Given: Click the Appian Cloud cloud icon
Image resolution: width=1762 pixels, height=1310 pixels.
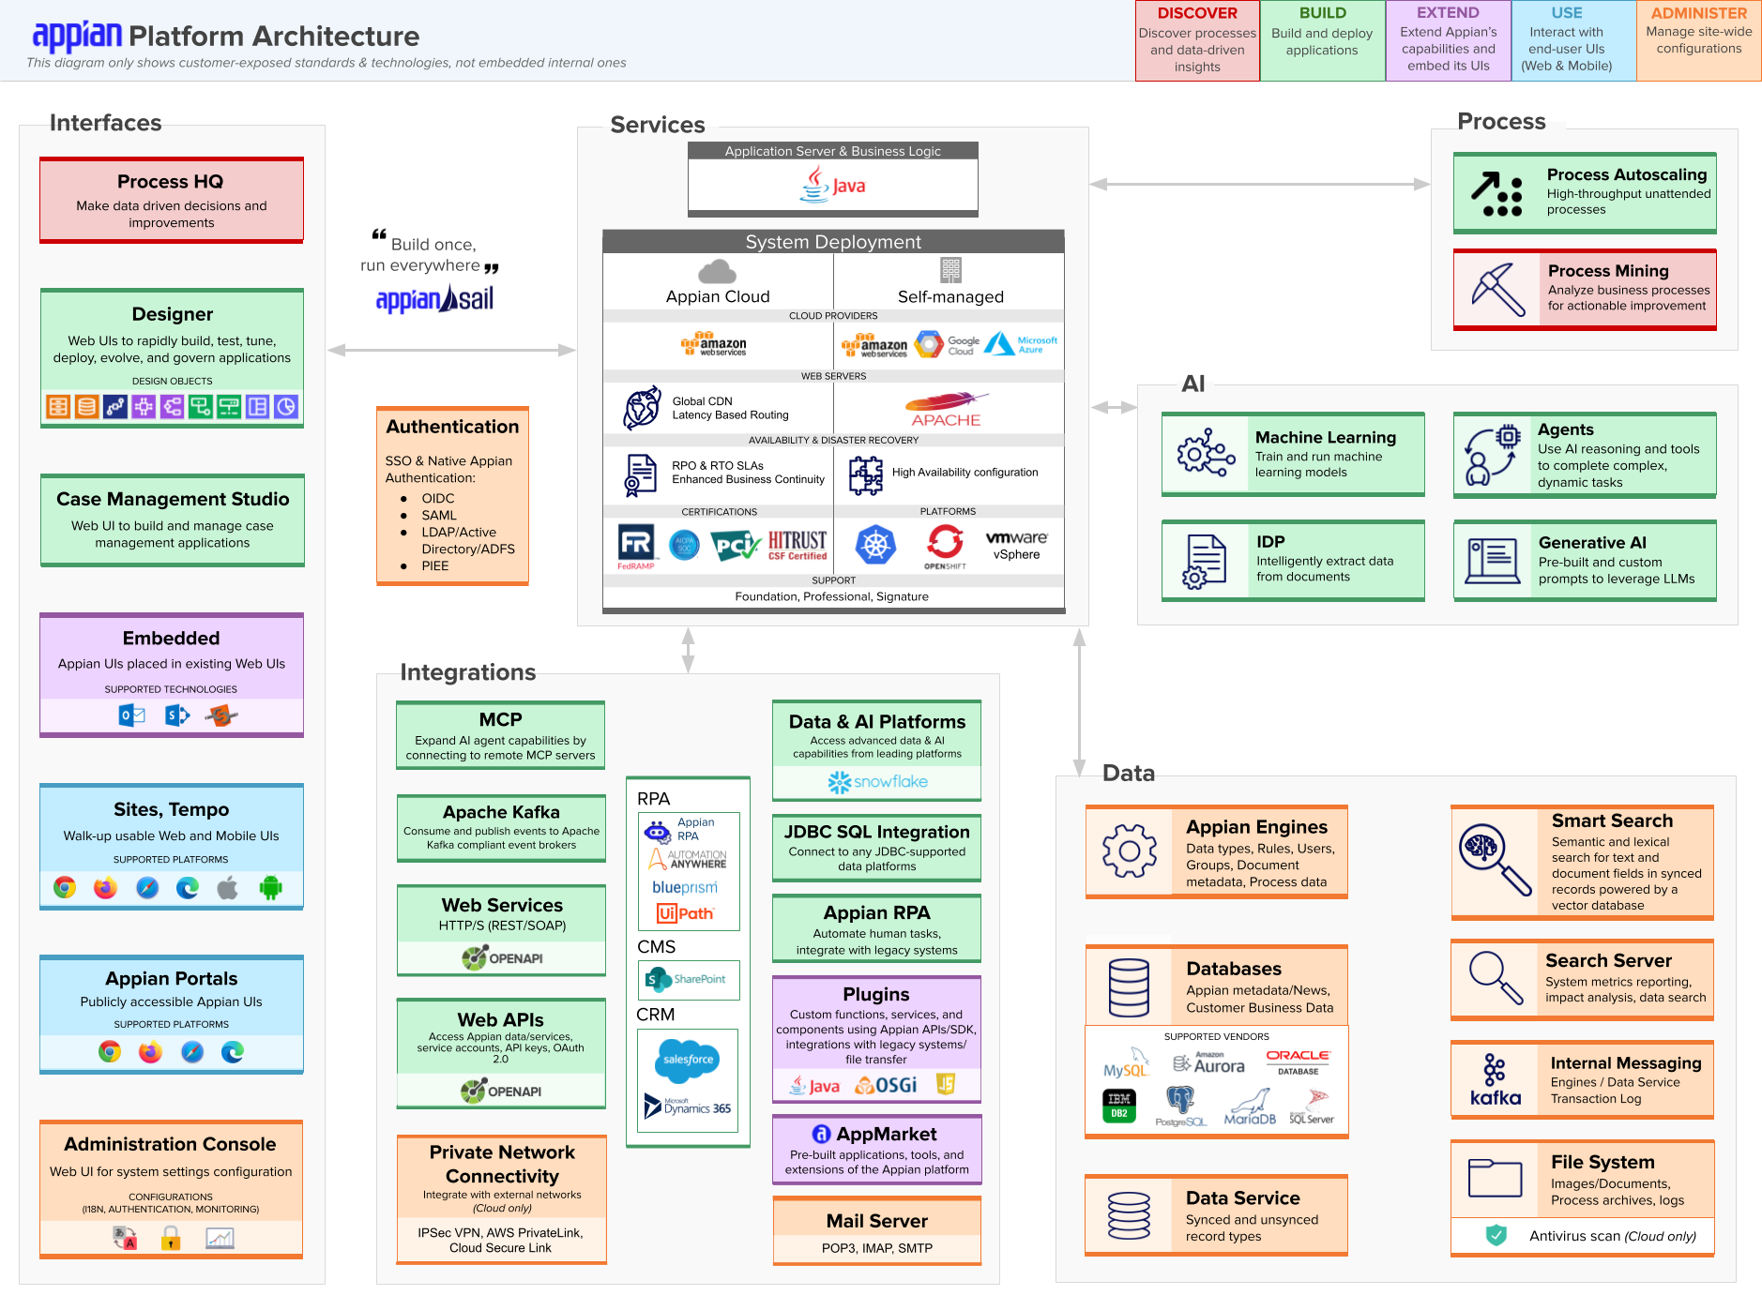Looking at the screenshot, I should [718, 272].
